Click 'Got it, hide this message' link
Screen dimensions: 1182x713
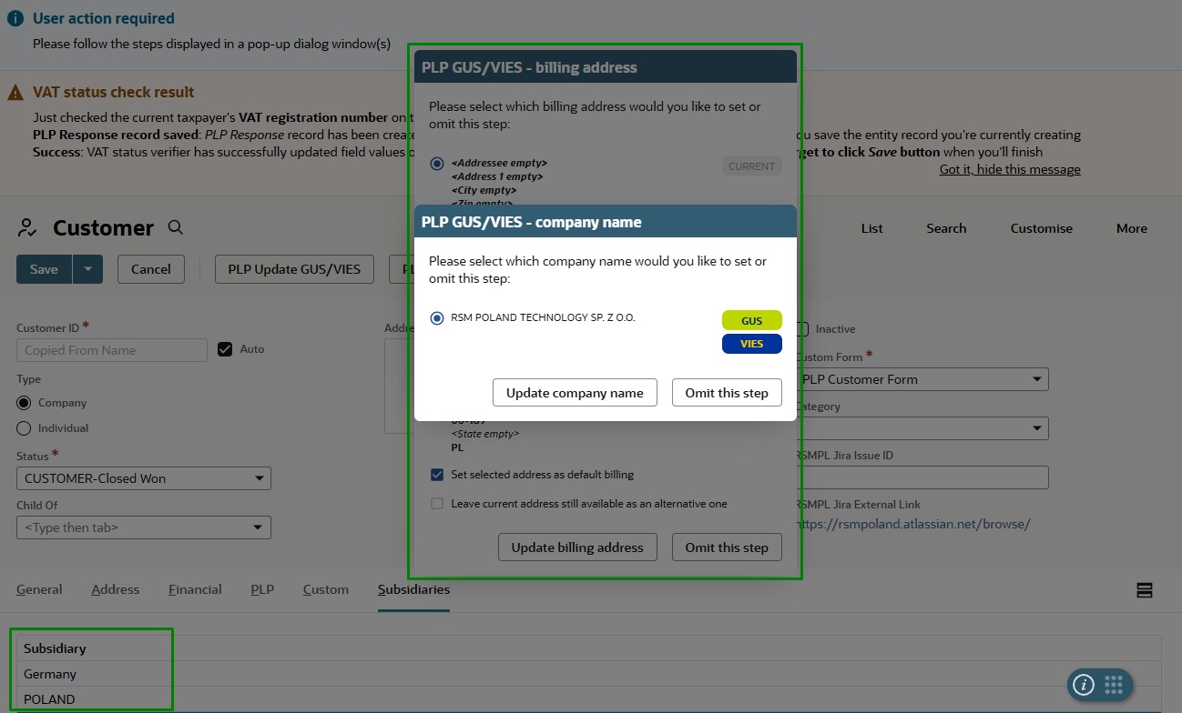[1010, 169]
